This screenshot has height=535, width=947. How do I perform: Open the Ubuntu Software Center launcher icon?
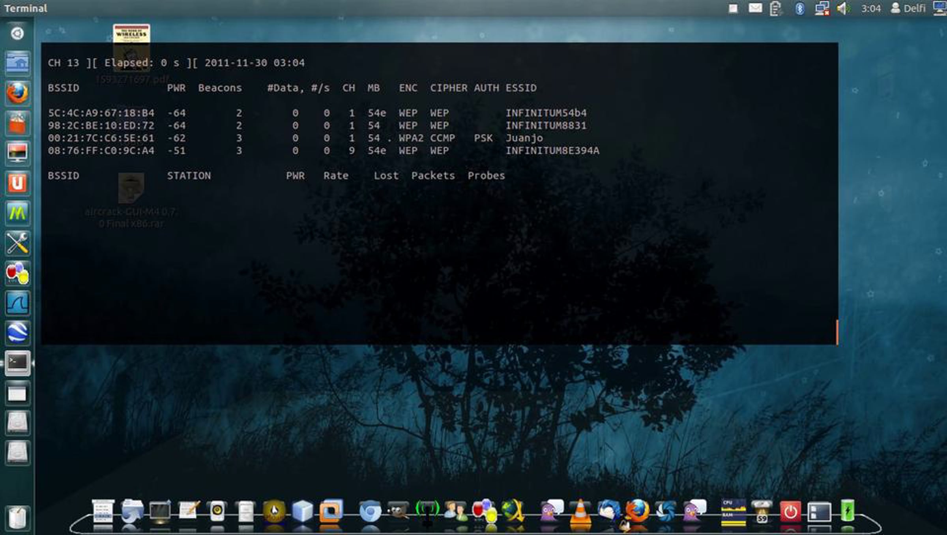point(17,123)
